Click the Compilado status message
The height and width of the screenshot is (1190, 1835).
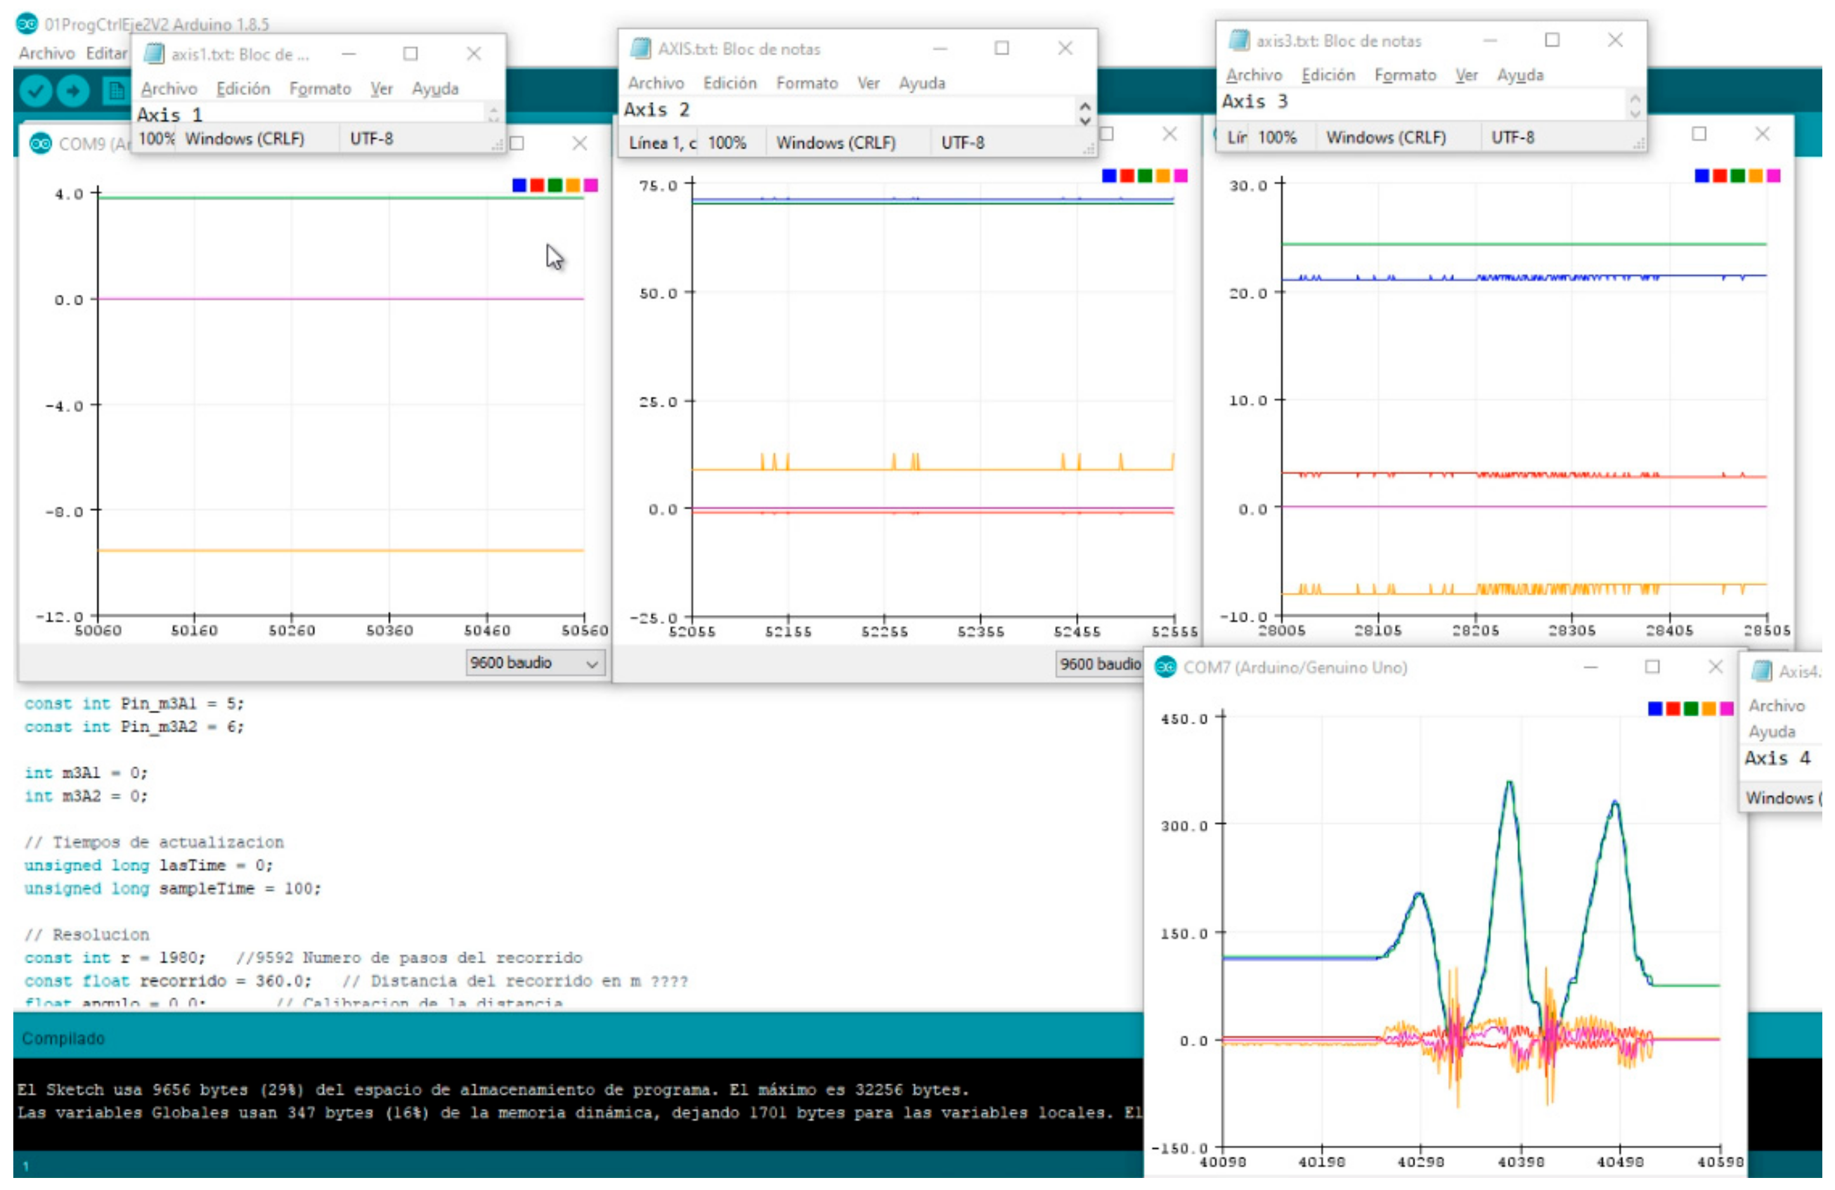(63, 1039)
